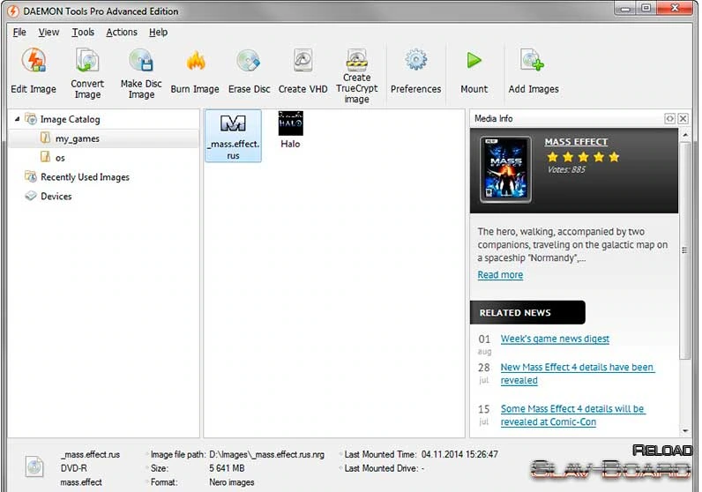This screenshot has height=492, width=702.
Task: Maximize the DAEMON Tools window
Action: tap(646, 8)
